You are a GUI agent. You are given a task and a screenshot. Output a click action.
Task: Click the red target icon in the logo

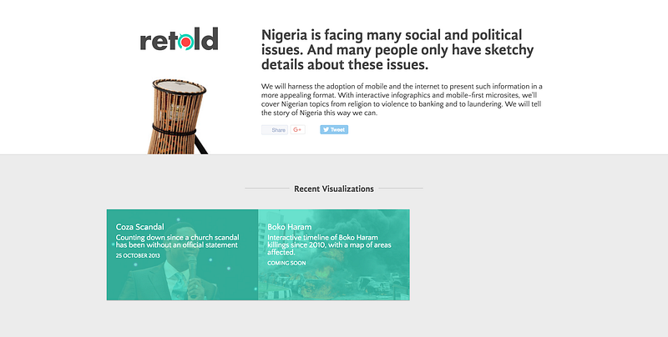click(190, 41)
